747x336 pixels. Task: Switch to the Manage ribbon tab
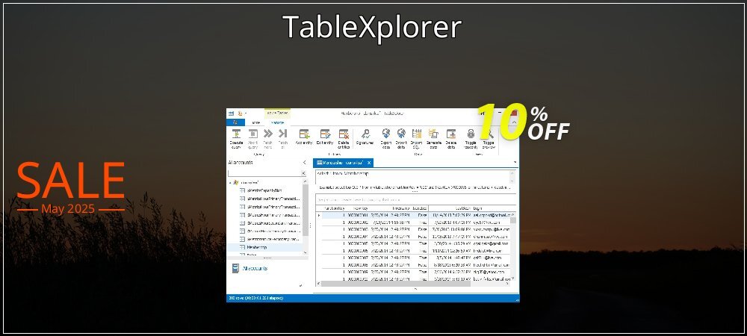pos(277,122)
